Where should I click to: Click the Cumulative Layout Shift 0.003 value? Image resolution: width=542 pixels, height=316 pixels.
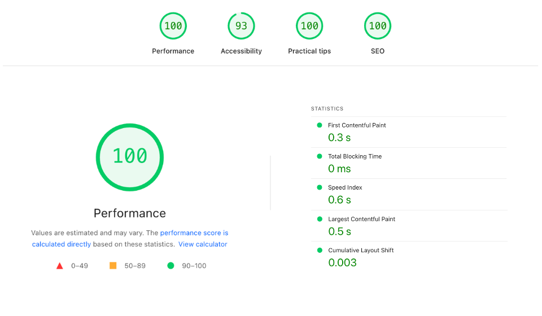(342, 262)
